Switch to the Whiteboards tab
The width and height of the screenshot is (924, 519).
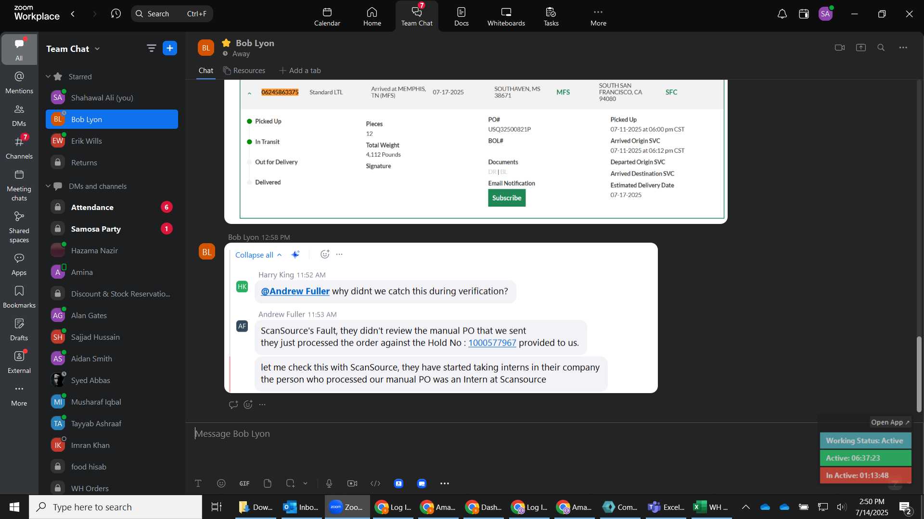tap(506, 16)
